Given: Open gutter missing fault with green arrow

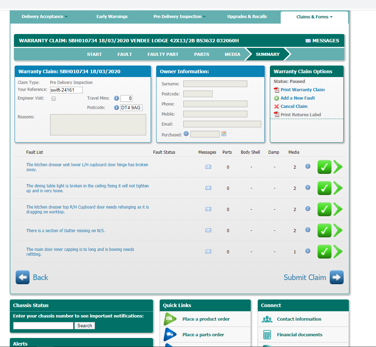Looking at the screenshot, I should [338, 230].
